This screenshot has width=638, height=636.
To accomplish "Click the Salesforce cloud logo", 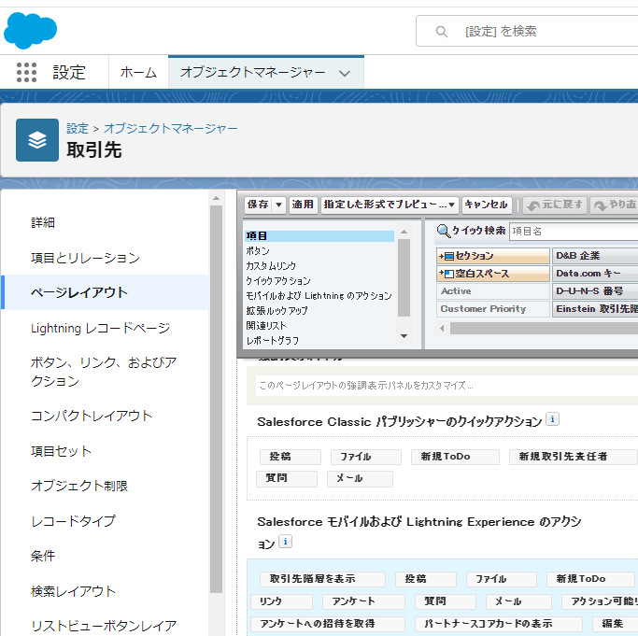I will point(30,31).
